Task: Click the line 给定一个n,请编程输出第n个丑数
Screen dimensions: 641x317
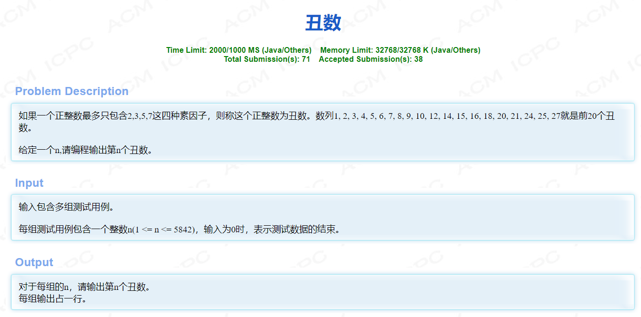Action: point(85,150)
